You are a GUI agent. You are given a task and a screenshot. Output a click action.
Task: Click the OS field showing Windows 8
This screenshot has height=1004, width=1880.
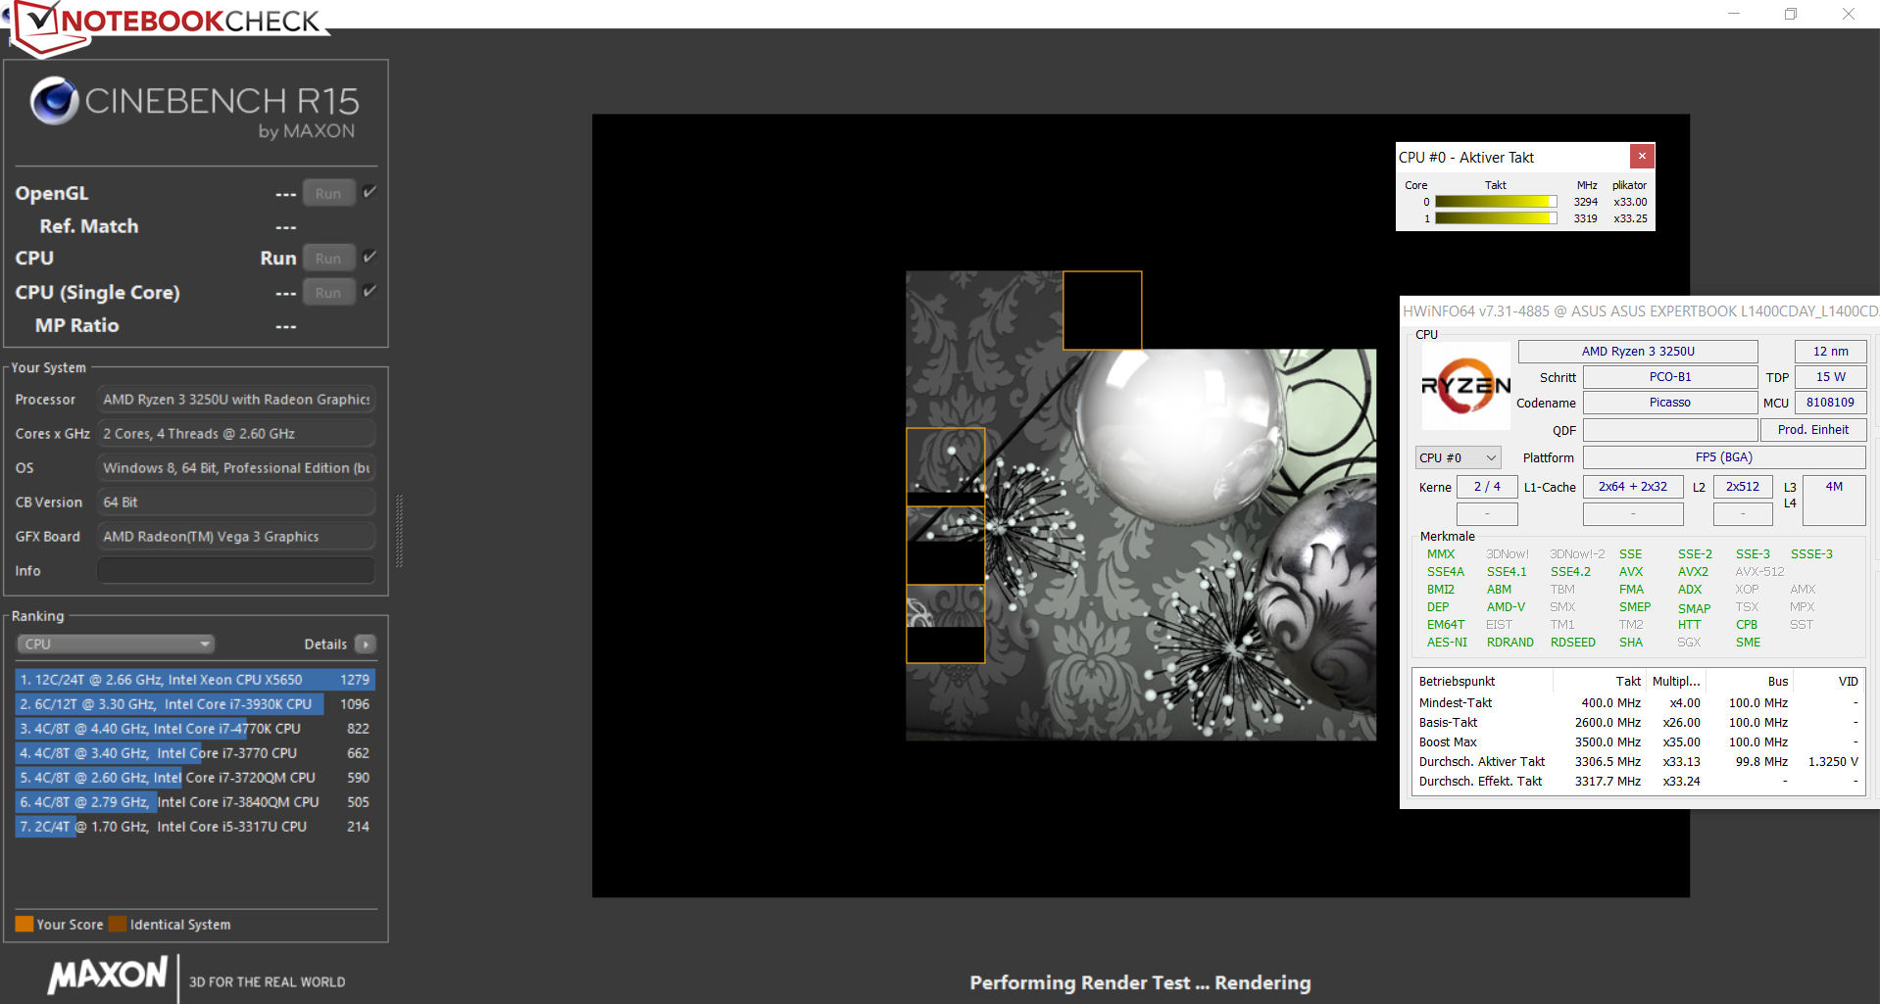pyautogui.click(x=236, y=468)
